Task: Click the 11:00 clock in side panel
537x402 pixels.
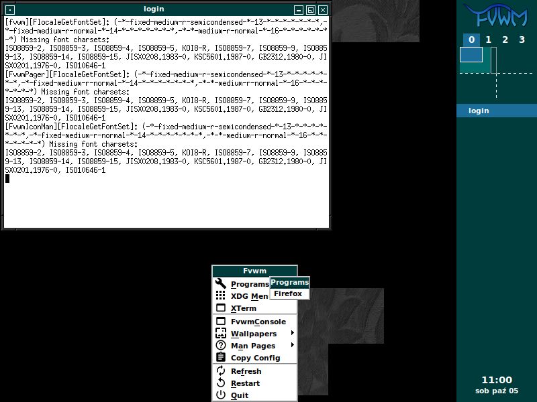Action: tap(497, 380)
